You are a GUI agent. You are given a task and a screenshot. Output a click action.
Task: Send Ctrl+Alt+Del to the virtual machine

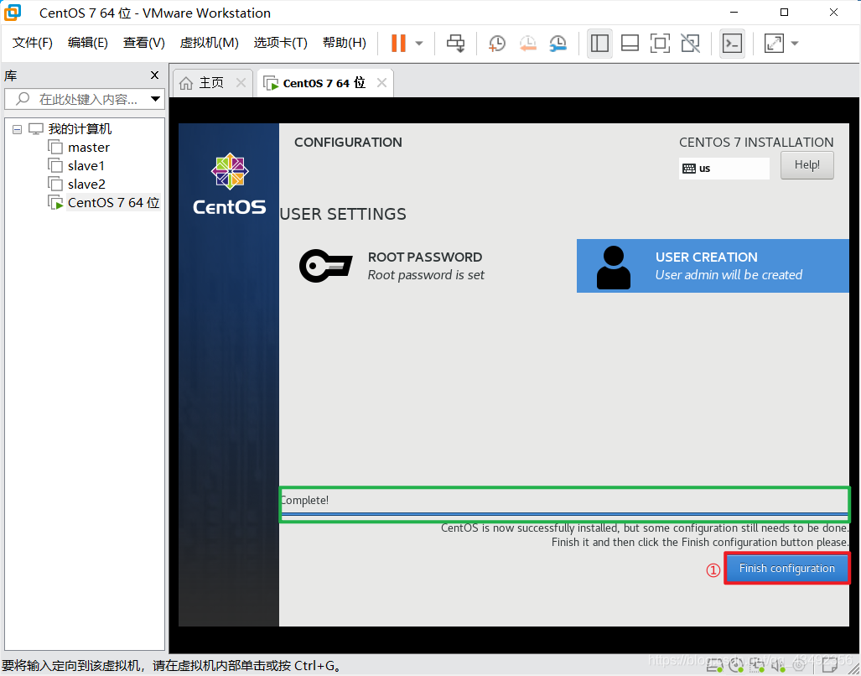(x=455, y=44)
